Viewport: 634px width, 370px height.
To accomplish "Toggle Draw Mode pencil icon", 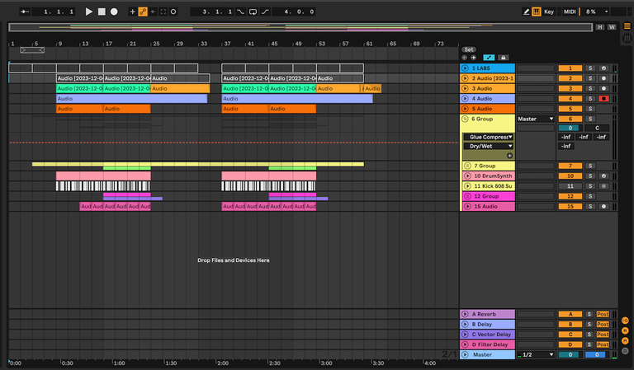I will pyautogui.click(x=526, y=12).
